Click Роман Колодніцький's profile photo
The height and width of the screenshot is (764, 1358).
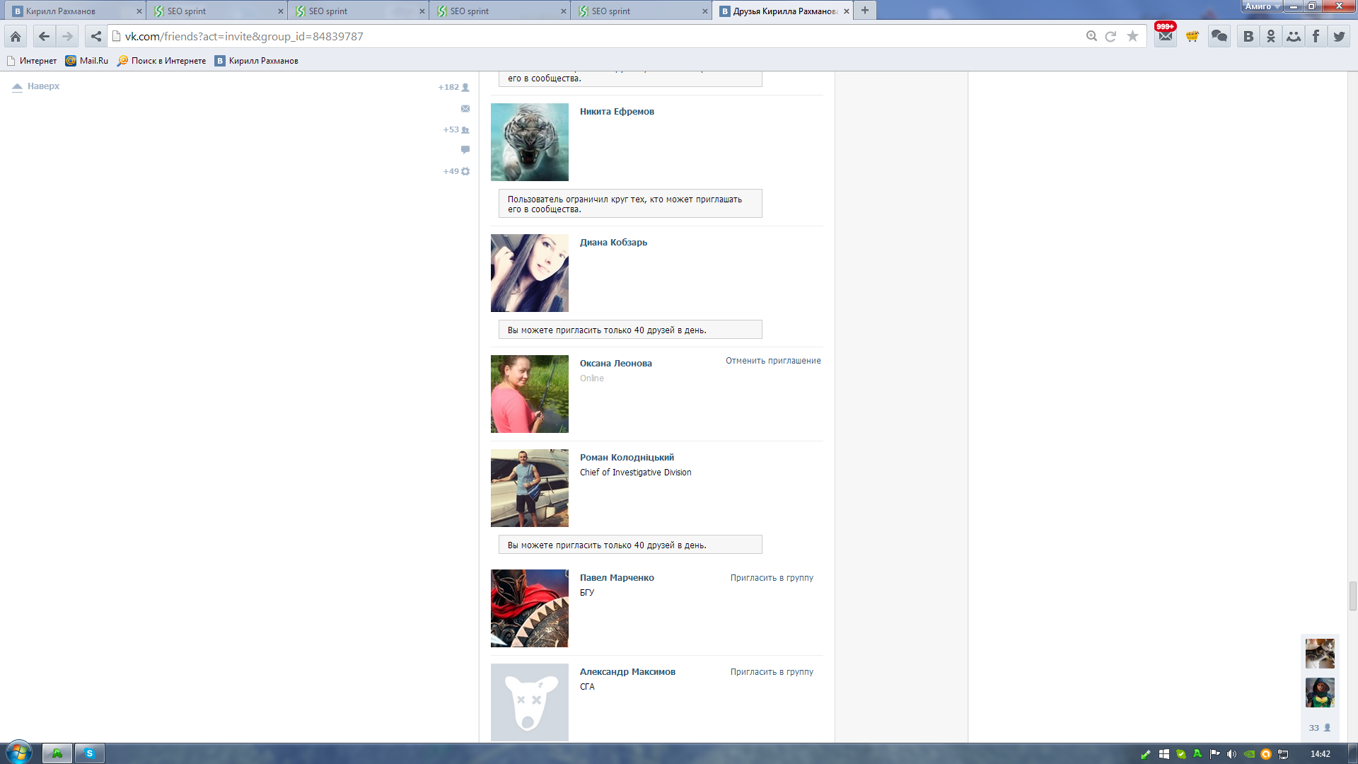530,488
